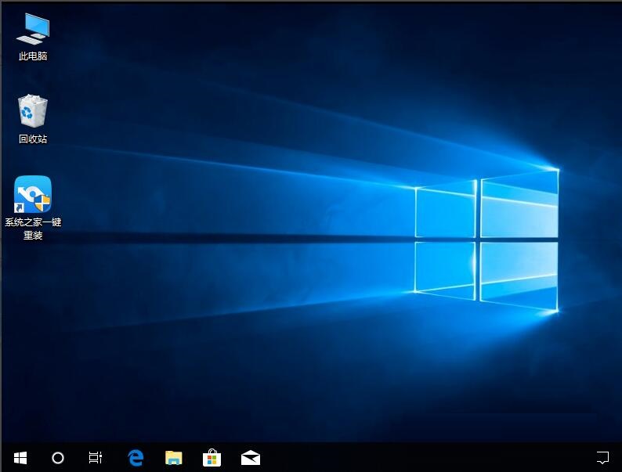
Task: Click the 此电脑 text label
Action: pyautogui.click(x=33, y=56)
